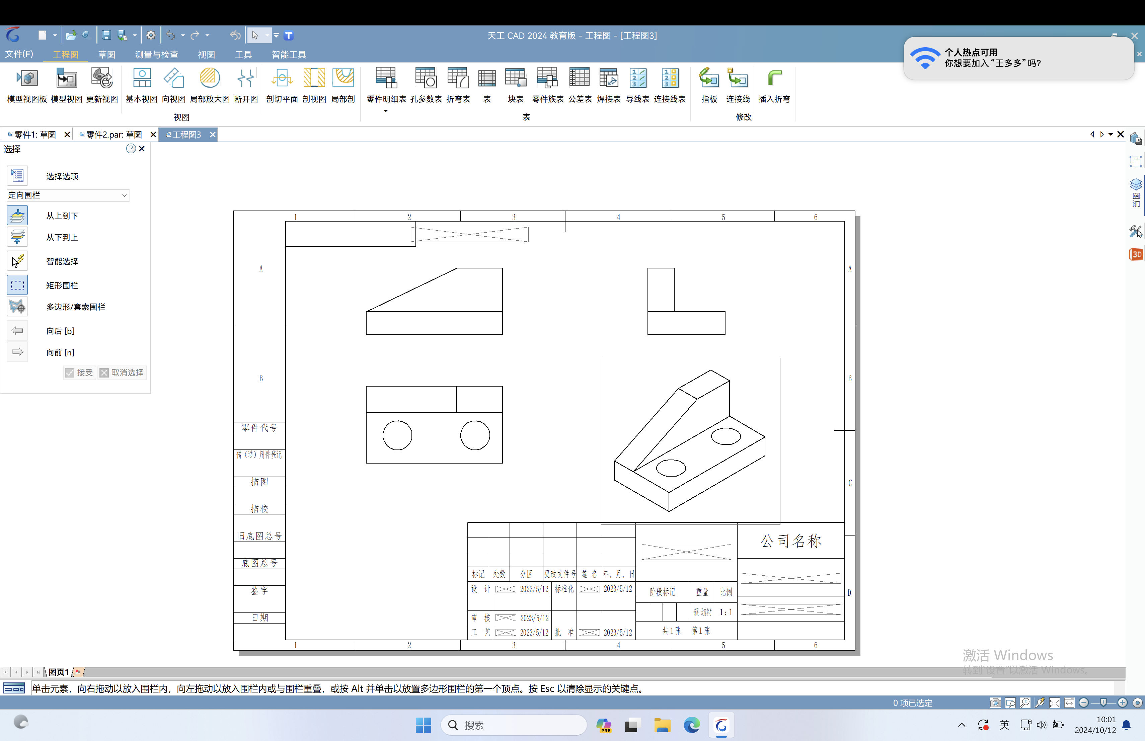The image size is (1145, 741).
Task: Open the quick access customize dropdown
Action: pos(276,35)
